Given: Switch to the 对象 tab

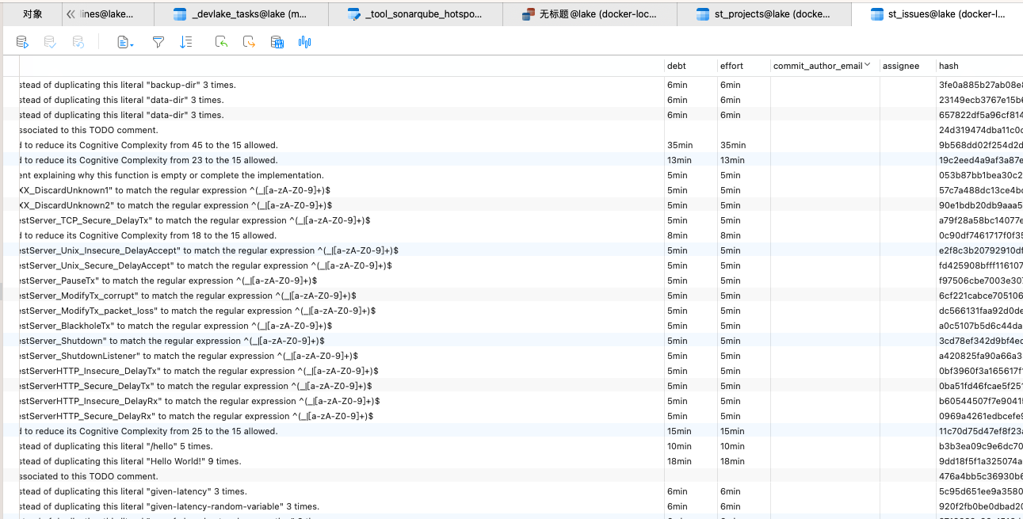Looking at the screenshot, I should pyautogui.click(x=32, y=14).
